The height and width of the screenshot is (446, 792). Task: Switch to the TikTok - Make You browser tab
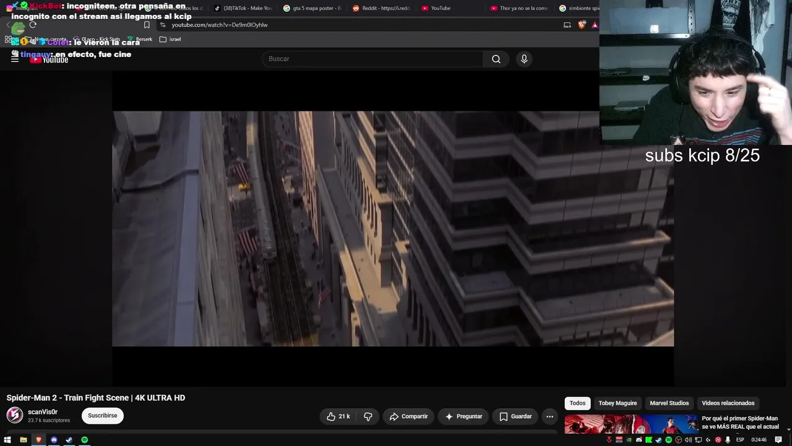click(x=243, y=8)
